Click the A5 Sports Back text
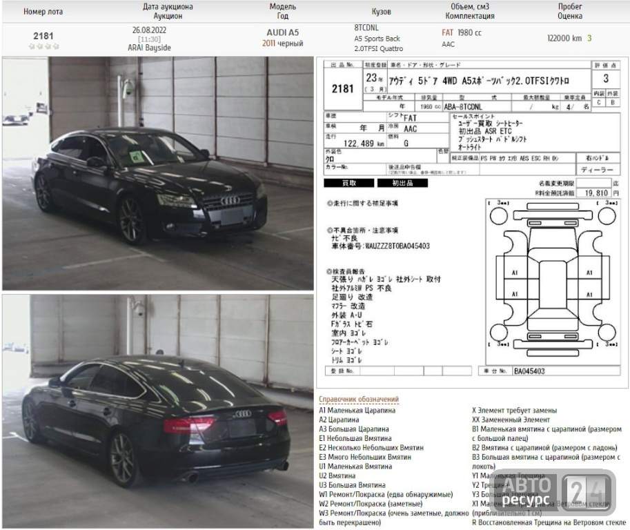The image size is (630, 530). 377,39
